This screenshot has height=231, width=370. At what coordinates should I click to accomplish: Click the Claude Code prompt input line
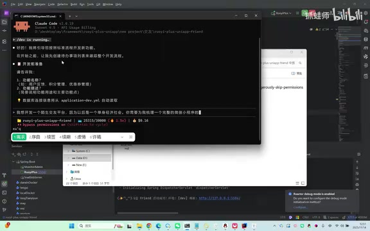pos(134,112)
